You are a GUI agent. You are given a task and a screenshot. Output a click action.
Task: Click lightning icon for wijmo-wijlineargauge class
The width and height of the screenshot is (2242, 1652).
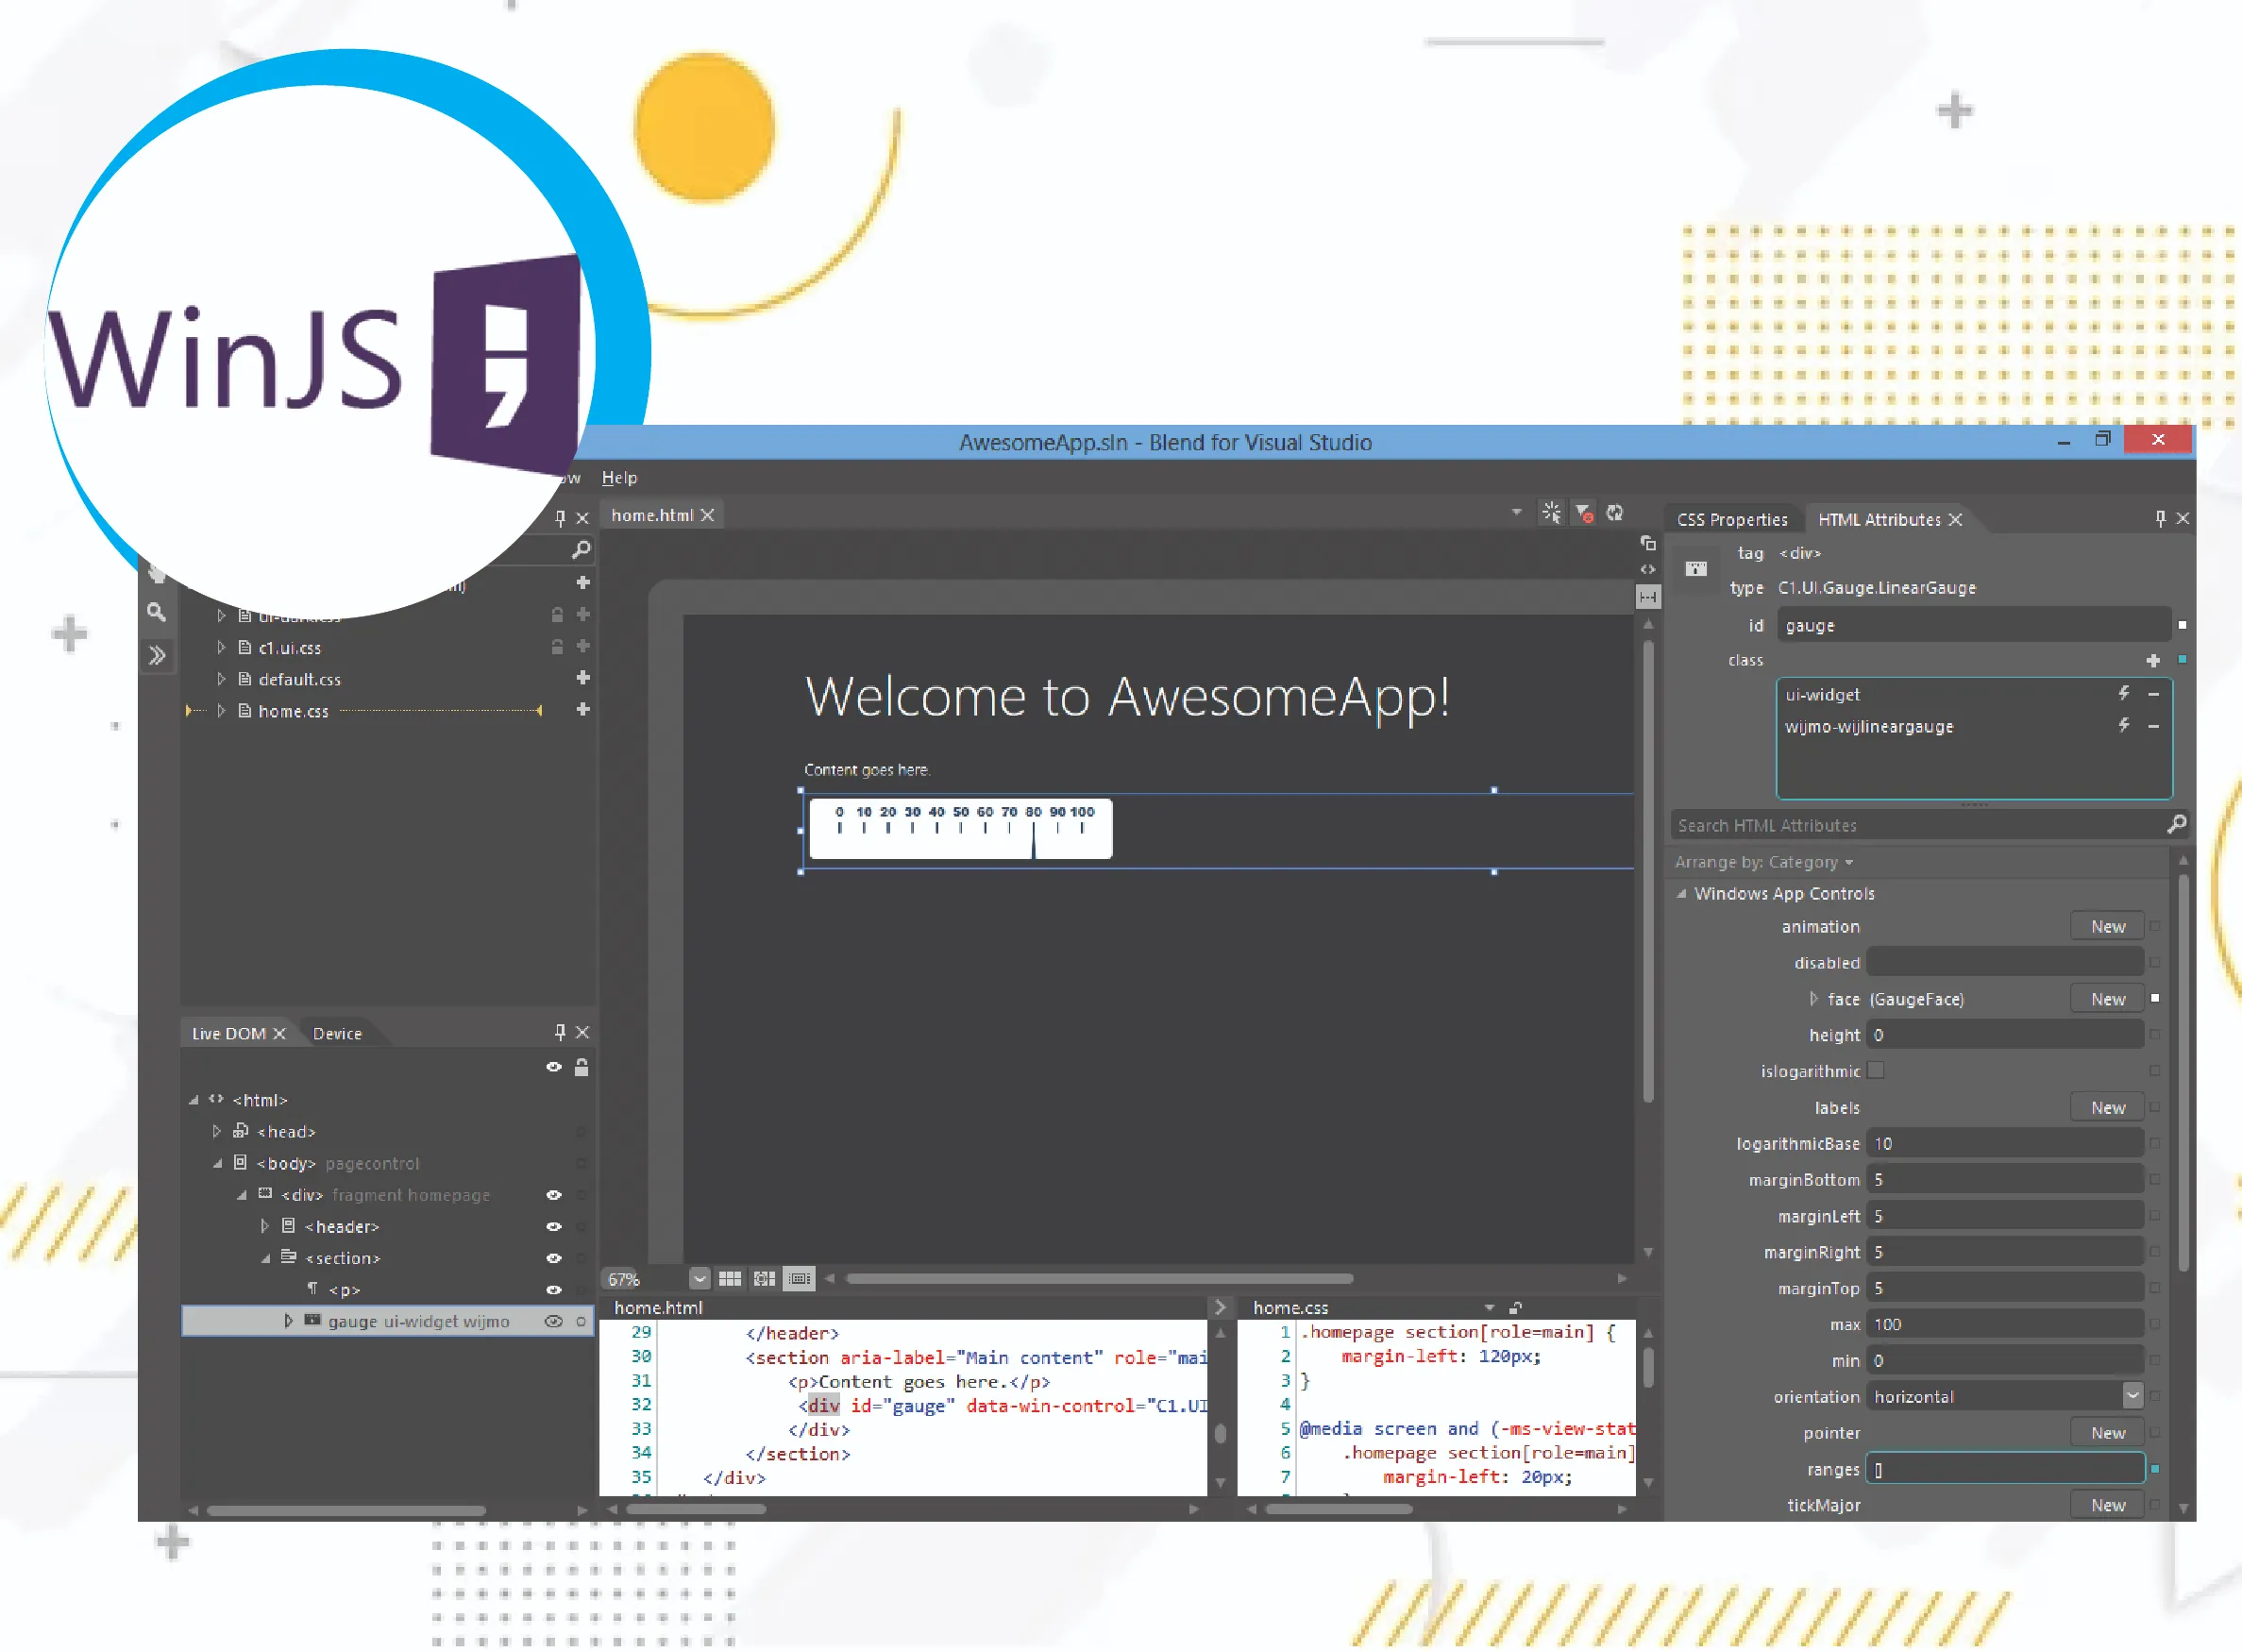[x=2124, y=725]
